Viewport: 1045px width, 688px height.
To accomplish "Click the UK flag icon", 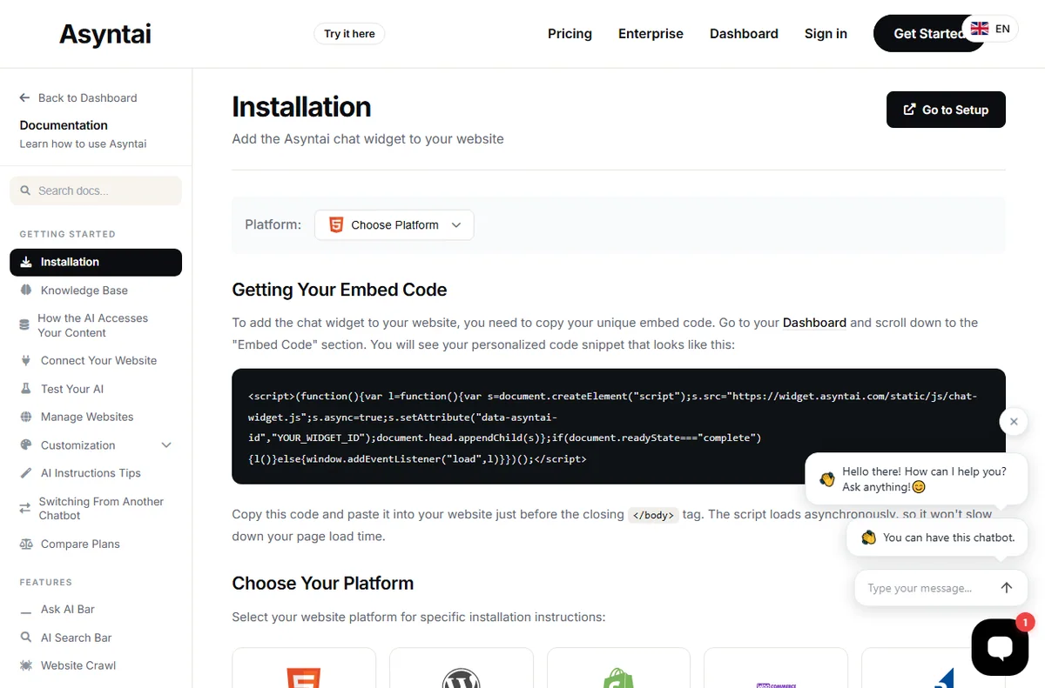I will [980, 29].
